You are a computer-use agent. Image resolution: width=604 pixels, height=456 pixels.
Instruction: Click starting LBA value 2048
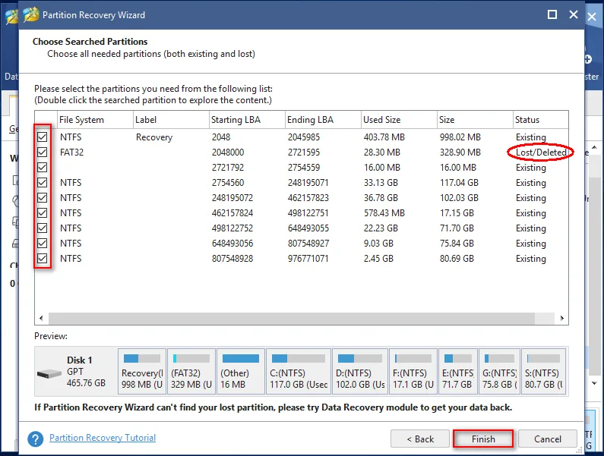coord(221,137)
